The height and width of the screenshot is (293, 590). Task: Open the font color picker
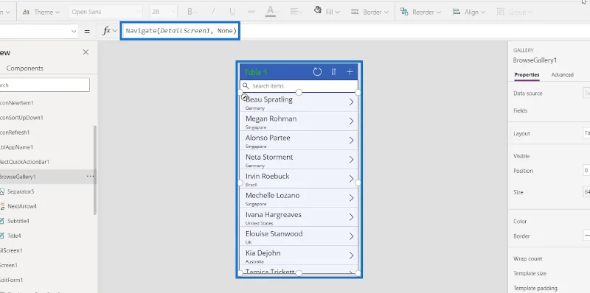pos(272,12)
